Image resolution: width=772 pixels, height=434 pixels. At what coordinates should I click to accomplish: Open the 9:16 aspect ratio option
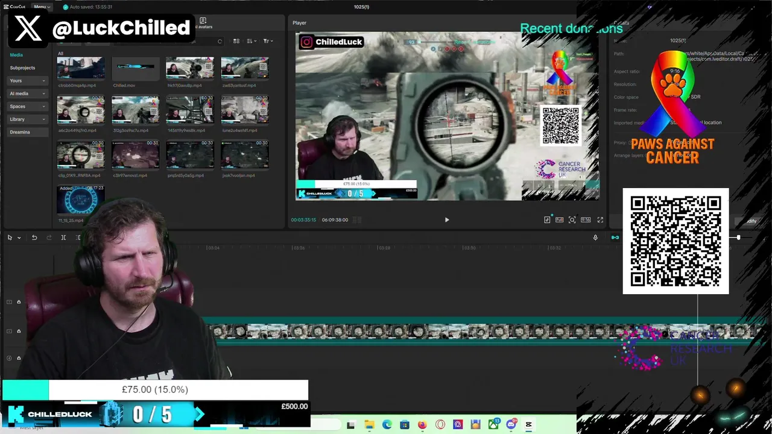tap(586, 220)
